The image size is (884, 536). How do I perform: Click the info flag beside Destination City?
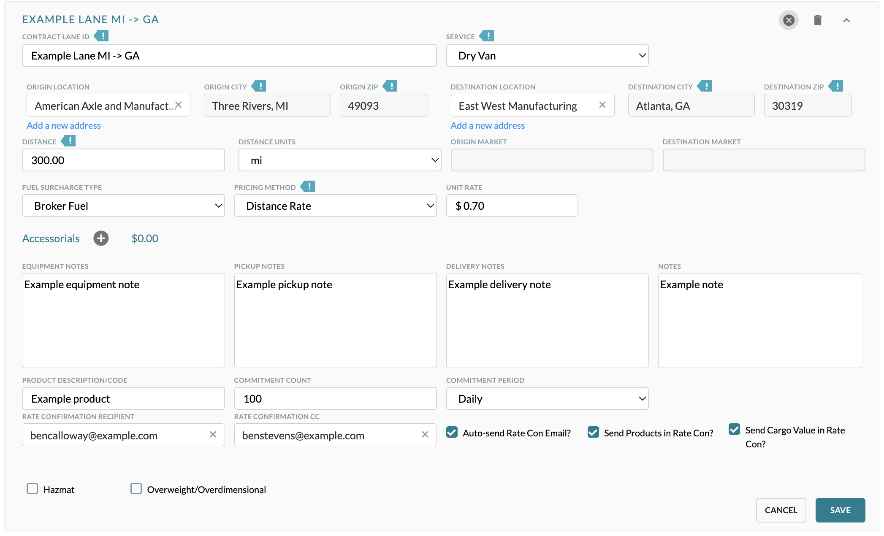click(x=705, y=86)
